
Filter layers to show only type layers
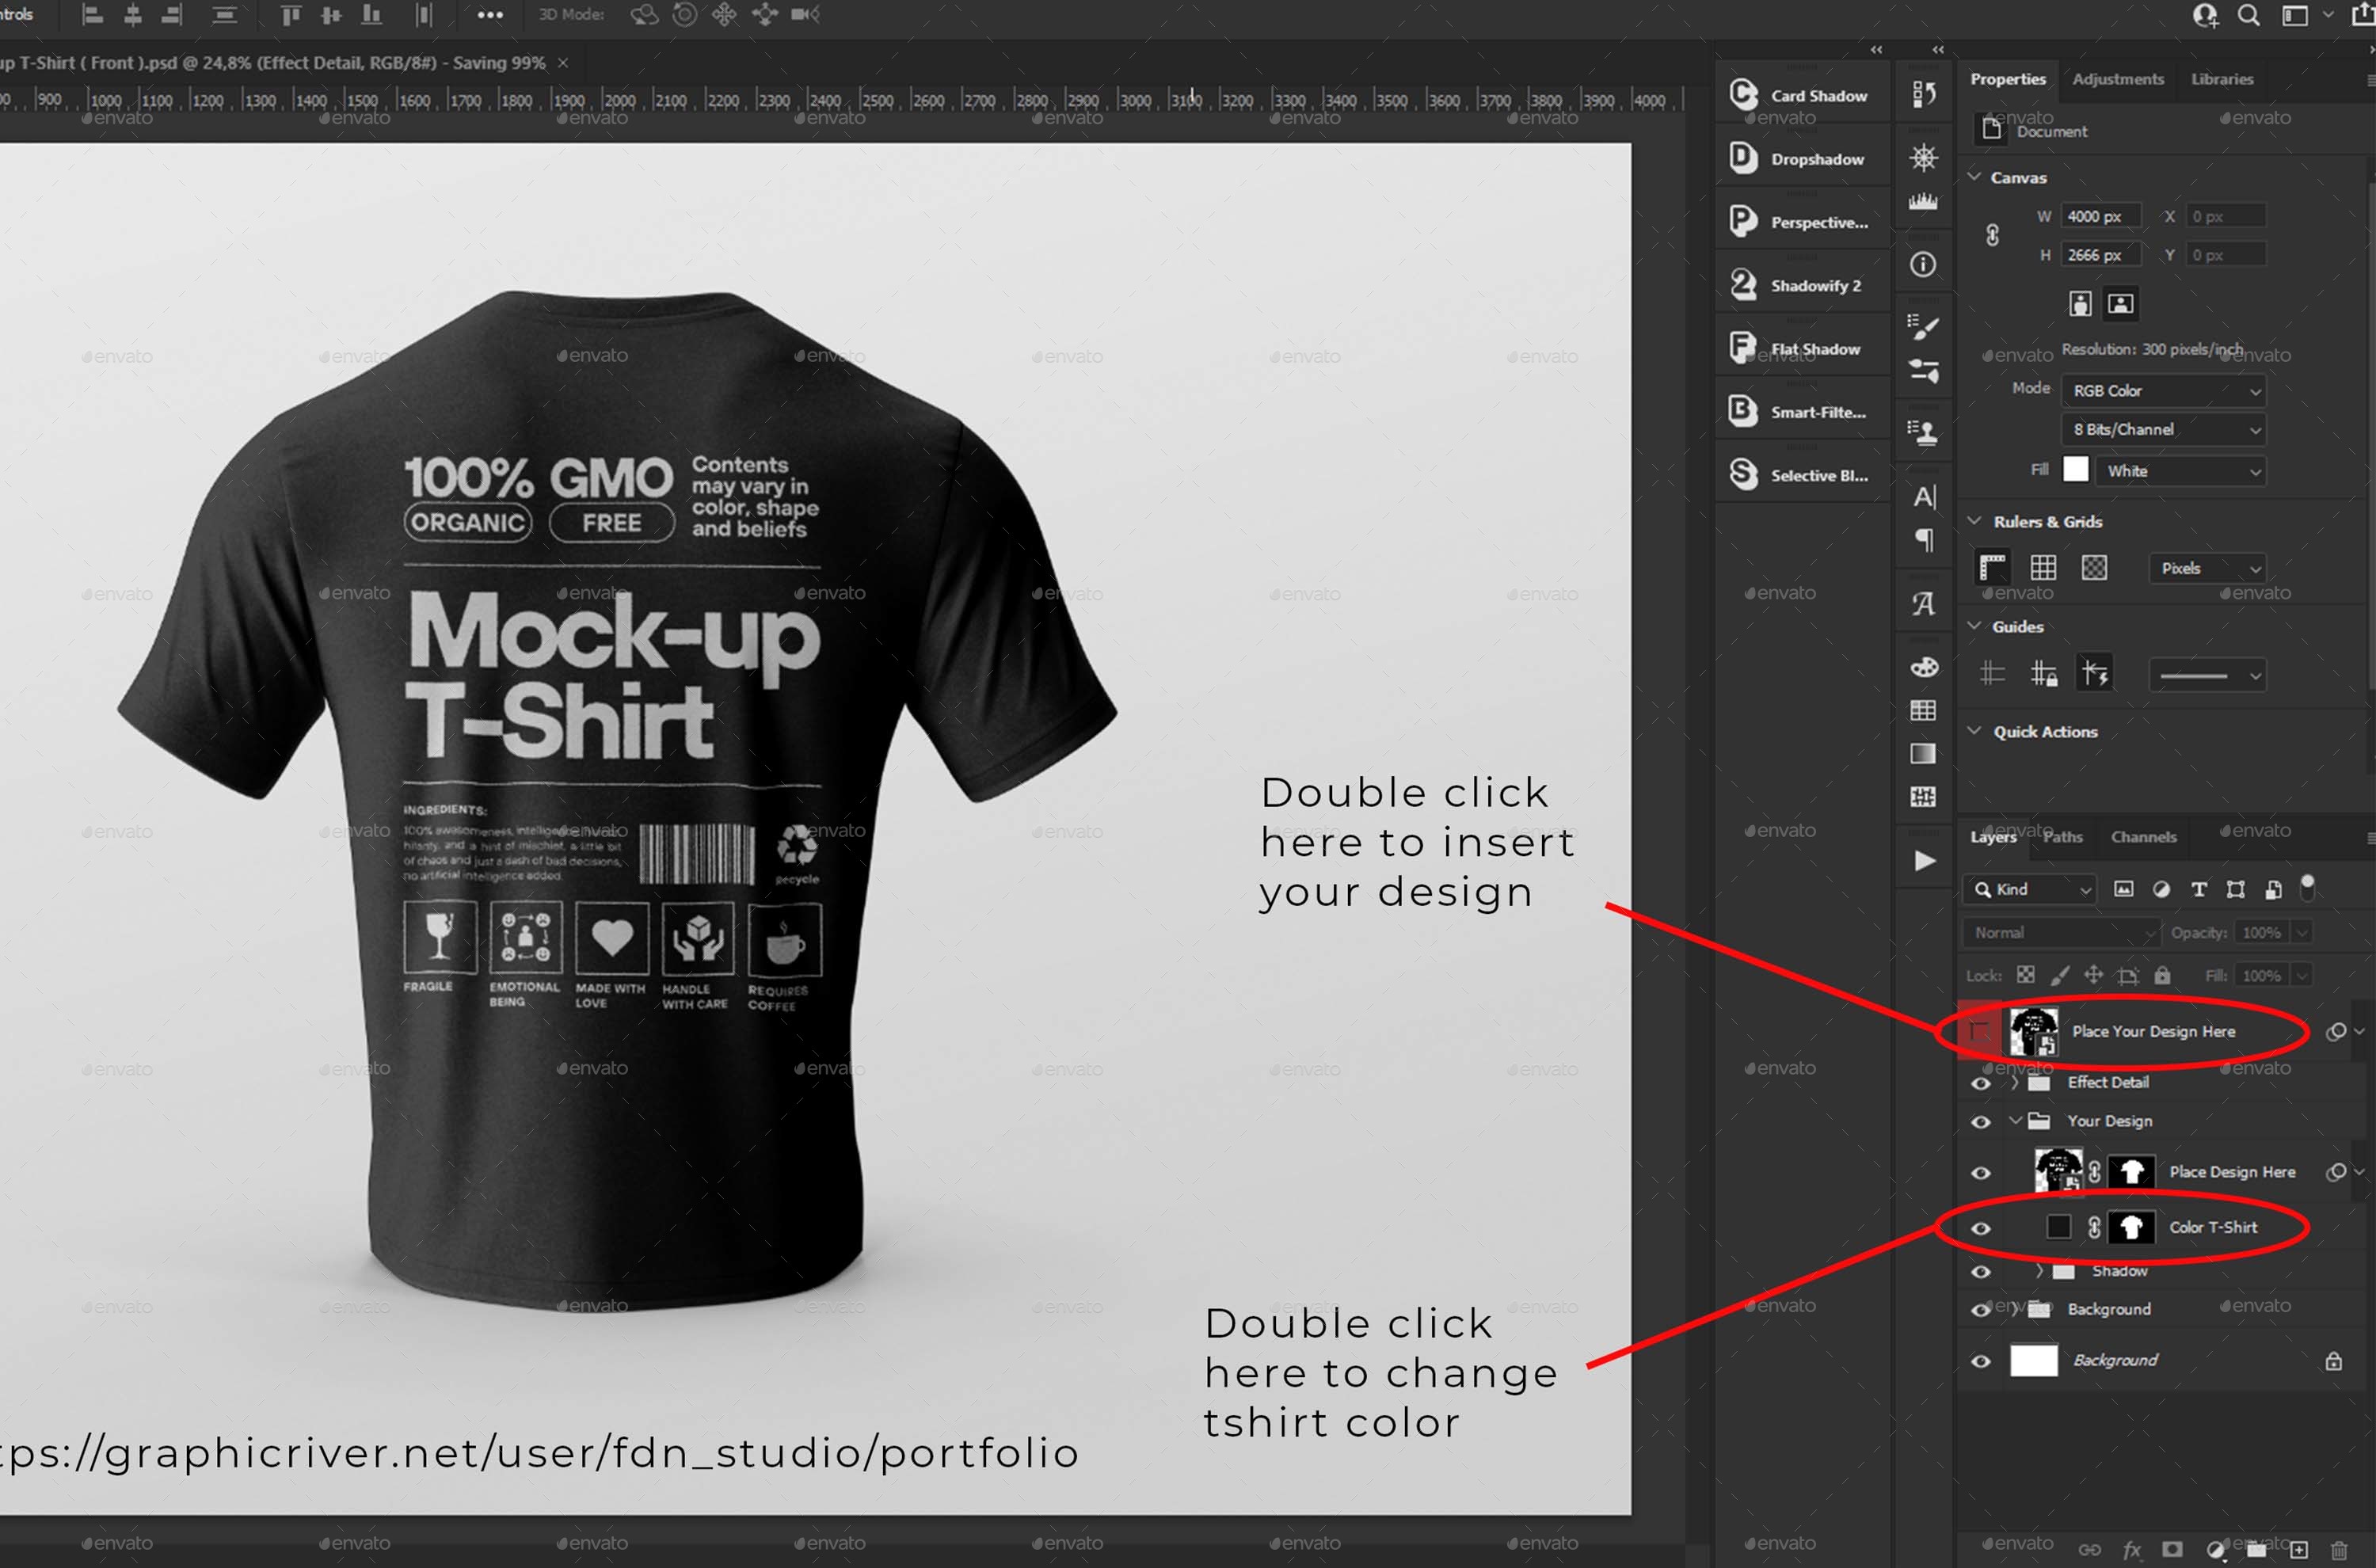tap(2198, 889)
